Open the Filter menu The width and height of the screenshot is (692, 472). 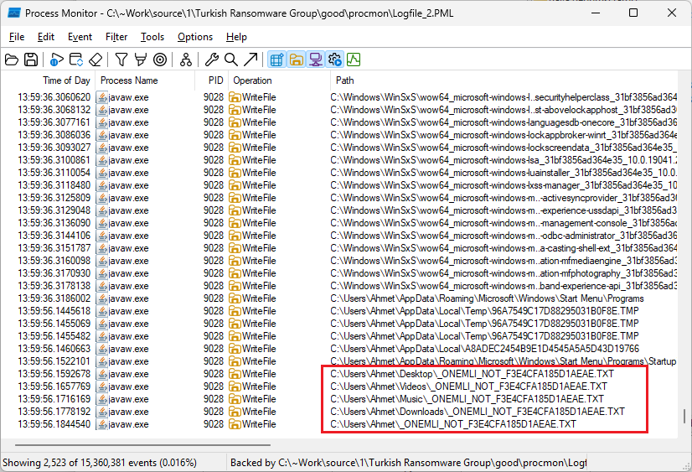pos(116,37)
